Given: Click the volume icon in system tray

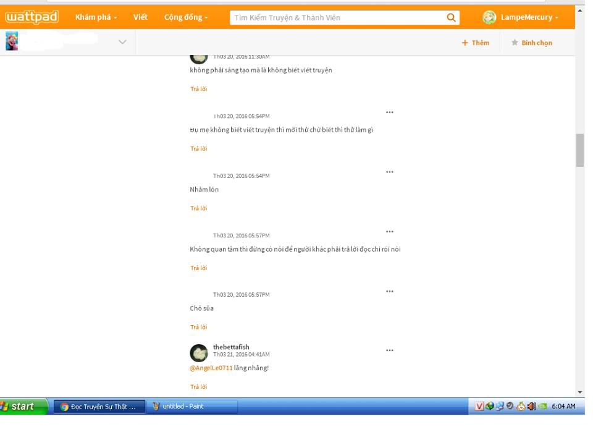Looking at the screenshot, I should (x=531, y=406).
